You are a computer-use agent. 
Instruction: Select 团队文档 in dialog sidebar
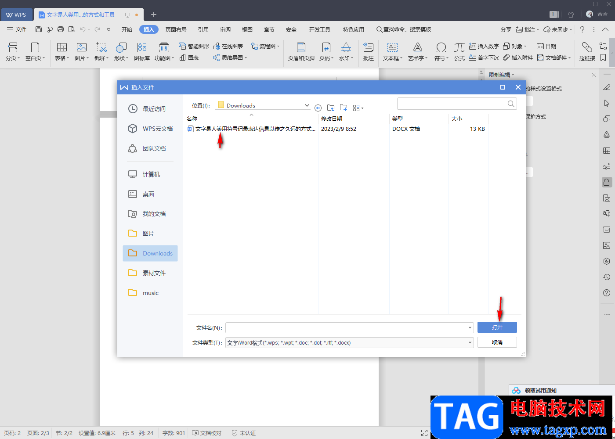[x=150, y=148]
